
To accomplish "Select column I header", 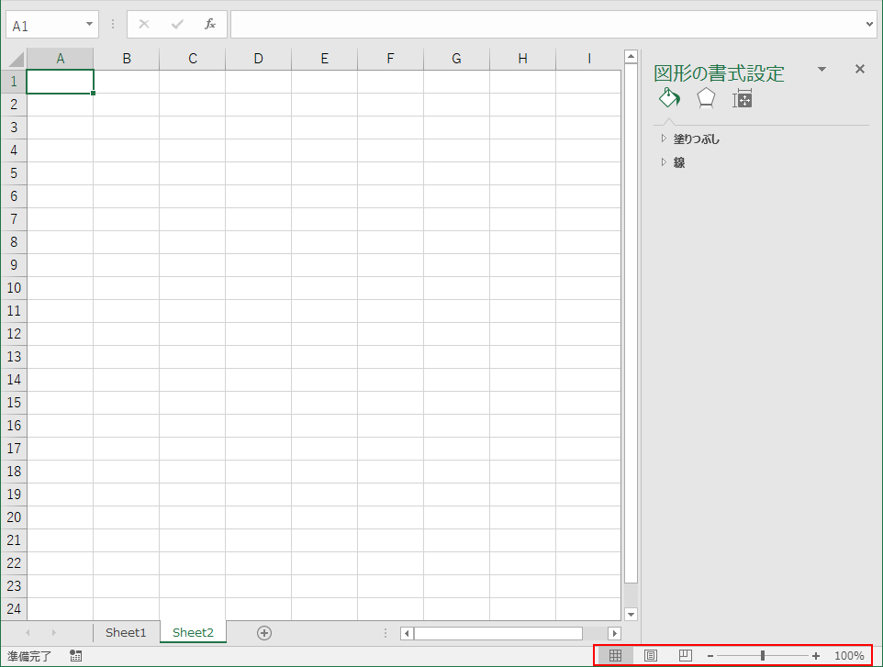I will 588,59.
